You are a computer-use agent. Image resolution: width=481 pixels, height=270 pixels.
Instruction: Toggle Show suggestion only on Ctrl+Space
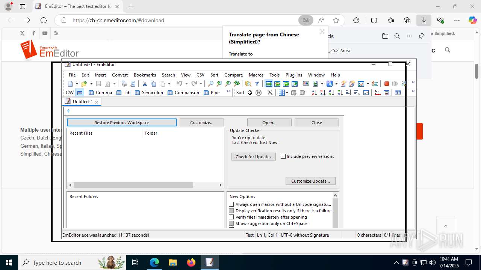tap(231, 223)
